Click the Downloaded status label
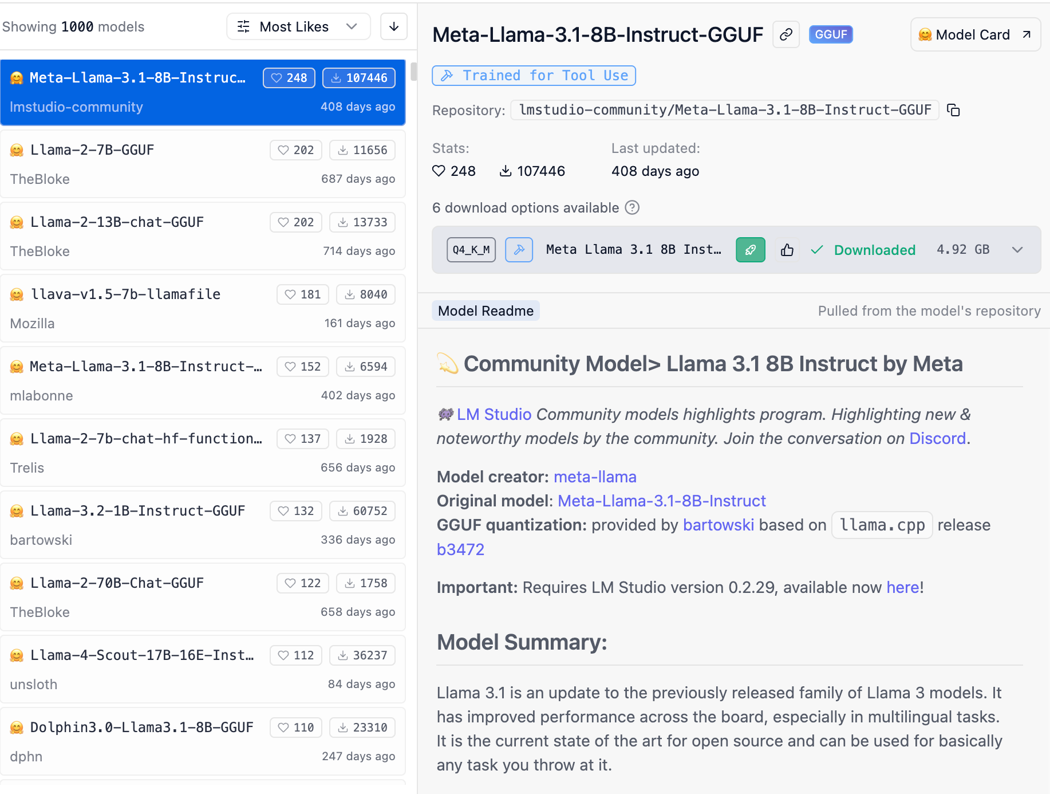1050x794 pixels. 874,250
